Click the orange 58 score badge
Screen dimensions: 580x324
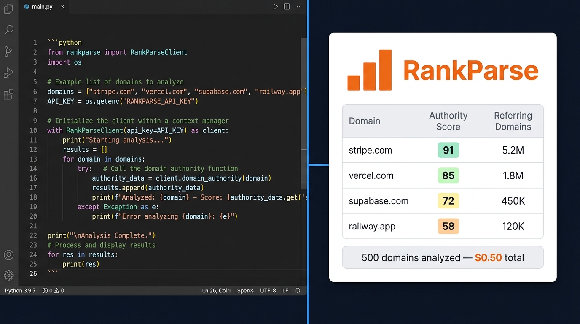[448, 227]
